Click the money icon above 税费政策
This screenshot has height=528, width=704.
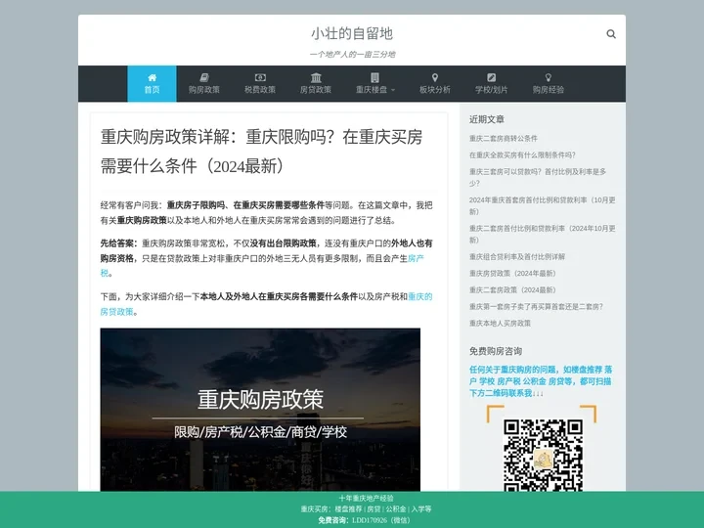(260, 77)
